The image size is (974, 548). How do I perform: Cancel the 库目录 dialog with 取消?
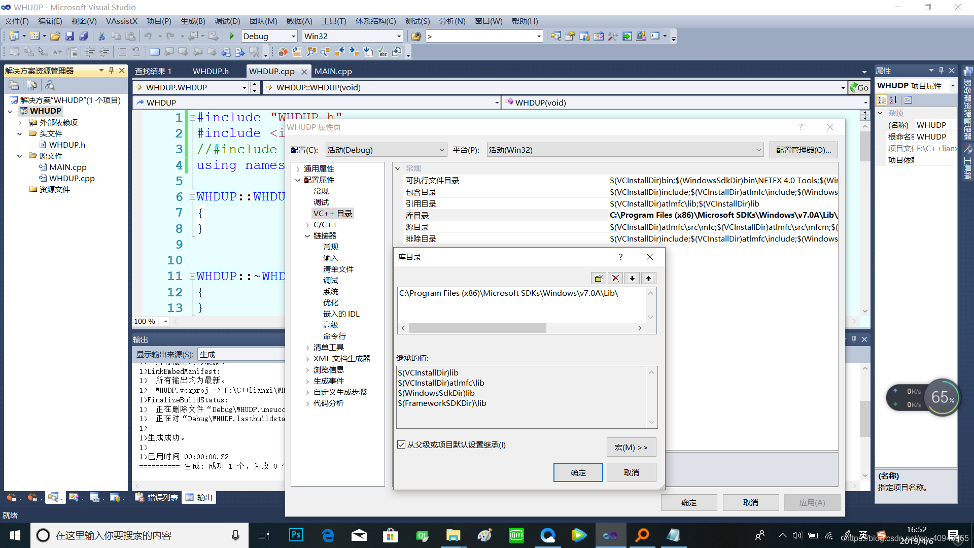click(631, 472)
